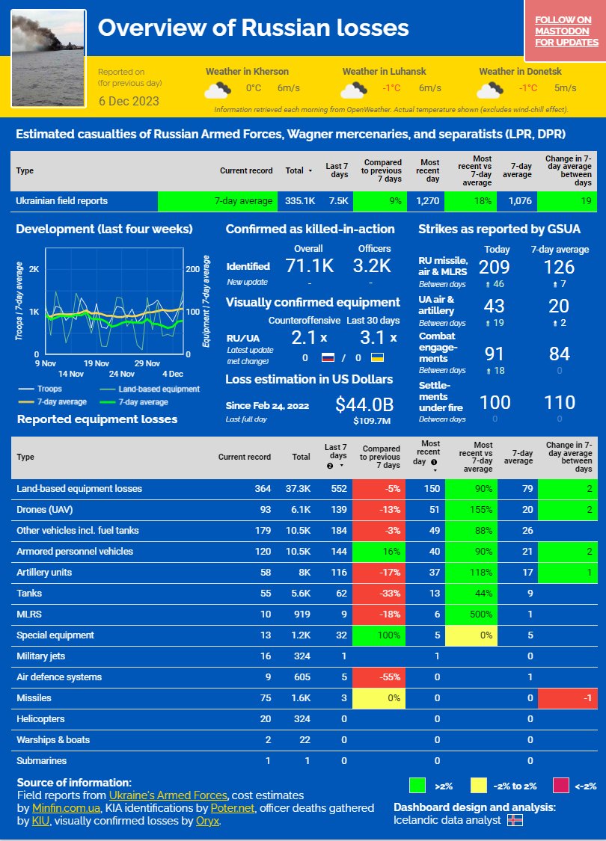Select the 'Tanks' row label
The image size is (606, 841).
(29, 594)
